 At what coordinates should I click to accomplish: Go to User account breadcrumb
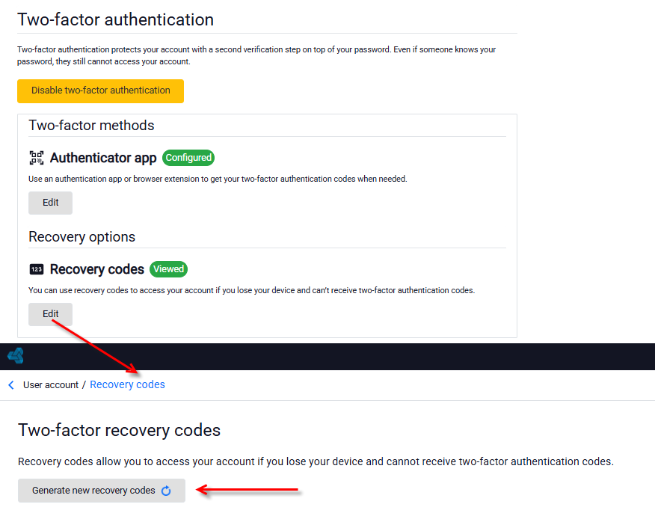pos(51,384)
